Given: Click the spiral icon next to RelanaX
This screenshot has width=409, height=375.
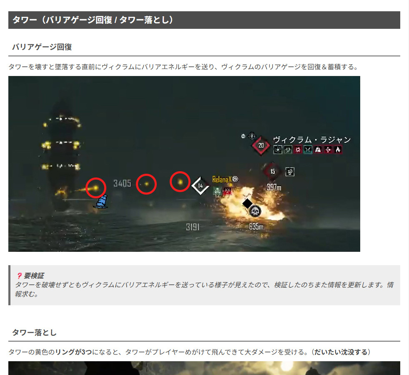Looking at the screenshot, I should click(235, 179).
